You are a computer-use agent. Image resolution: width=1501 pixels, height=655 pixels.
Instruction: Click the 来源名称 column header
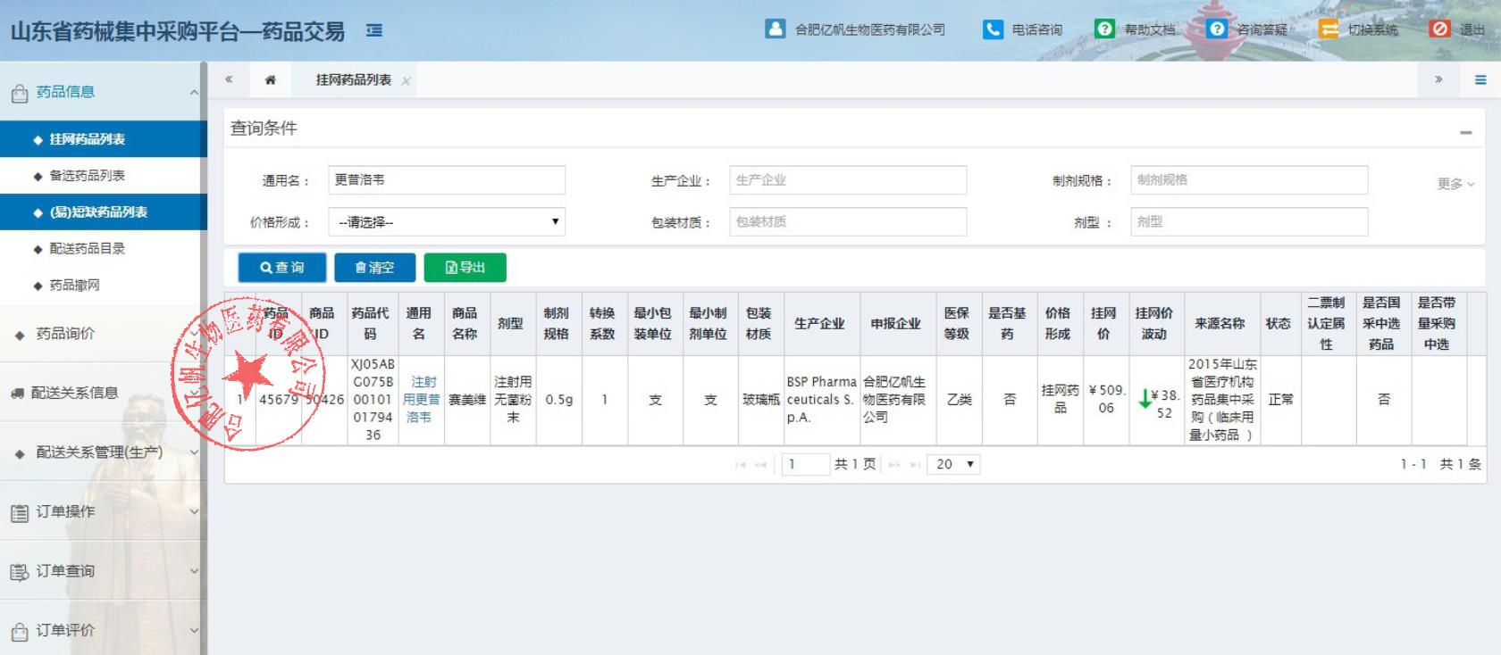pyautogui.click(x=1220, y=323)
